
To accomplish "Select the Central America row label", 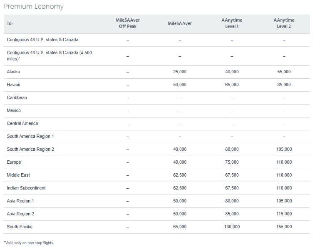I will click(22, 123).
